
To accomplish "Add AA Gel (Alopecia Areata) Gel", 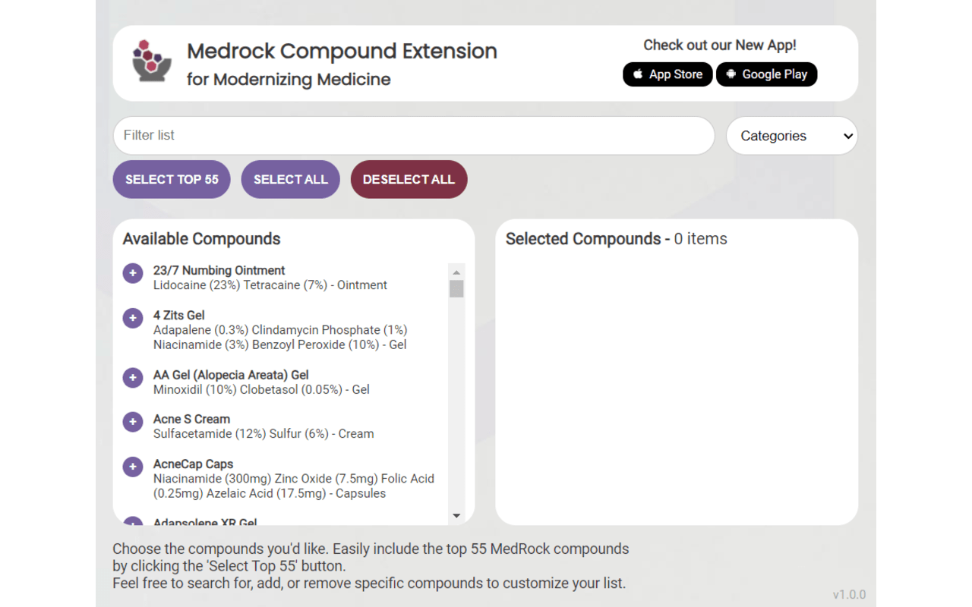I will pyautogui.click(x=132, y=377).
